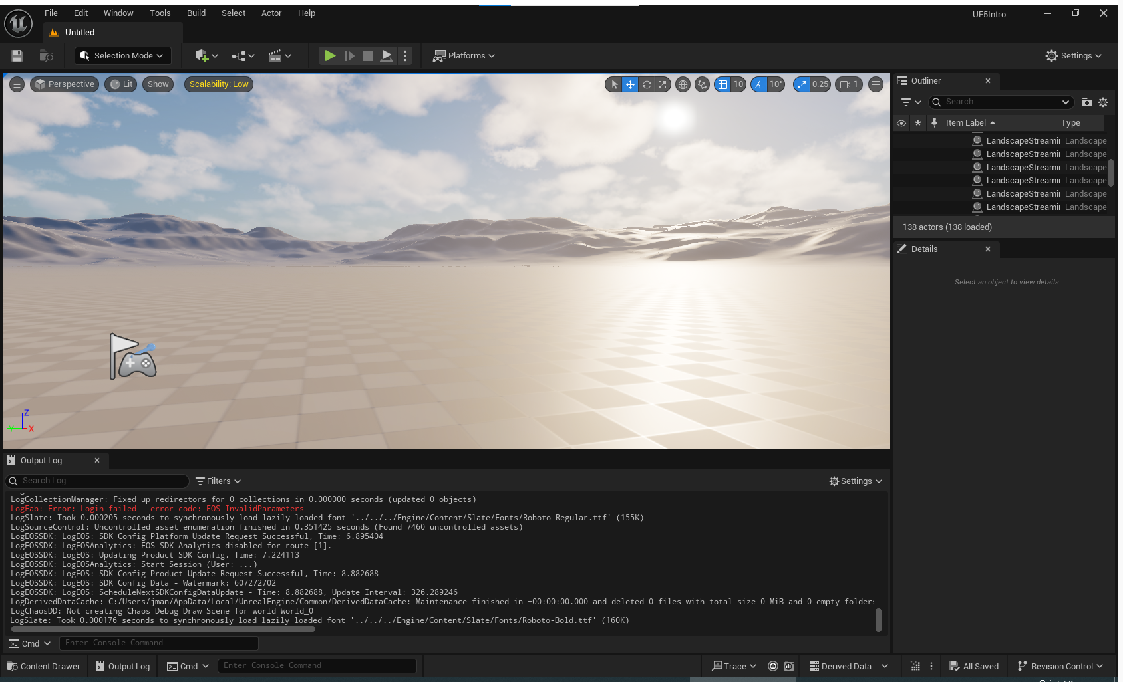Image resolution: width=1123 pixels, height=682 pixels.
Task: Switch to the Details tab
Action: coord(945,249)
